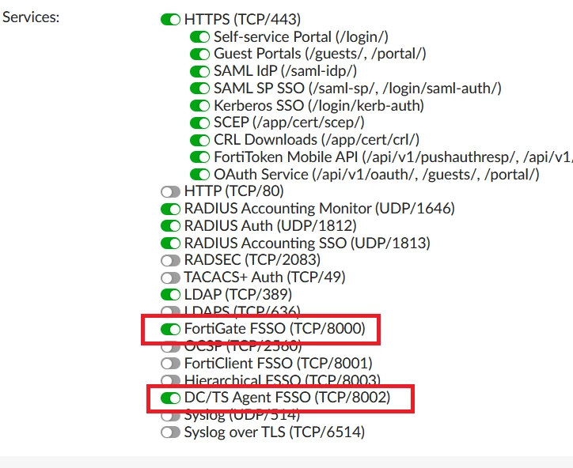Click the HTTPS (TCP/443) label text
Viewport: 573px width, 468px height.
click(x=242, y=19)
